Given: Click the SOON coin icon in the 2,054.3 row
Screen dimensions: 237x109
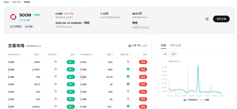Looking at the screenshot, I should (56, 106).
